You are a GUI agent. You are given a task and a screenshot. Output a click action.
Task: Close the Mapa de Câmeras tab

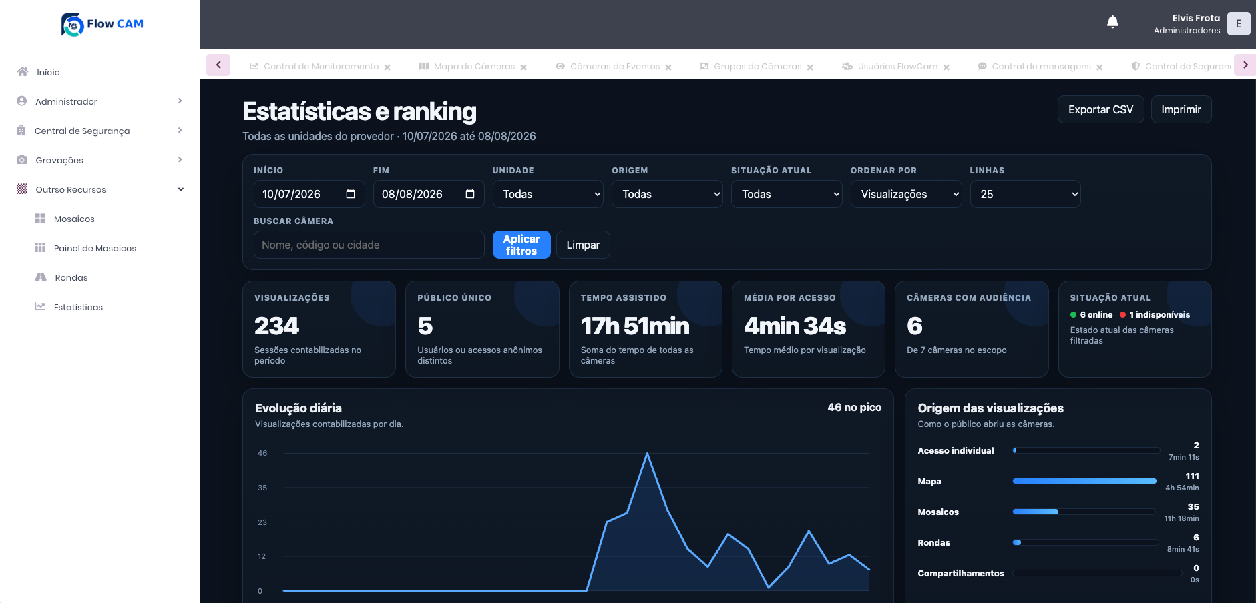(524, 67)
